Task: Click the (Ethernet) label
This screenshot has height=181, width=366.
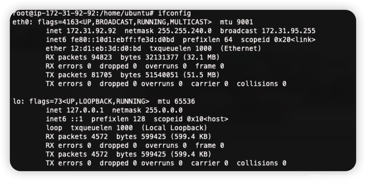Action: click(x=241, y=49)
